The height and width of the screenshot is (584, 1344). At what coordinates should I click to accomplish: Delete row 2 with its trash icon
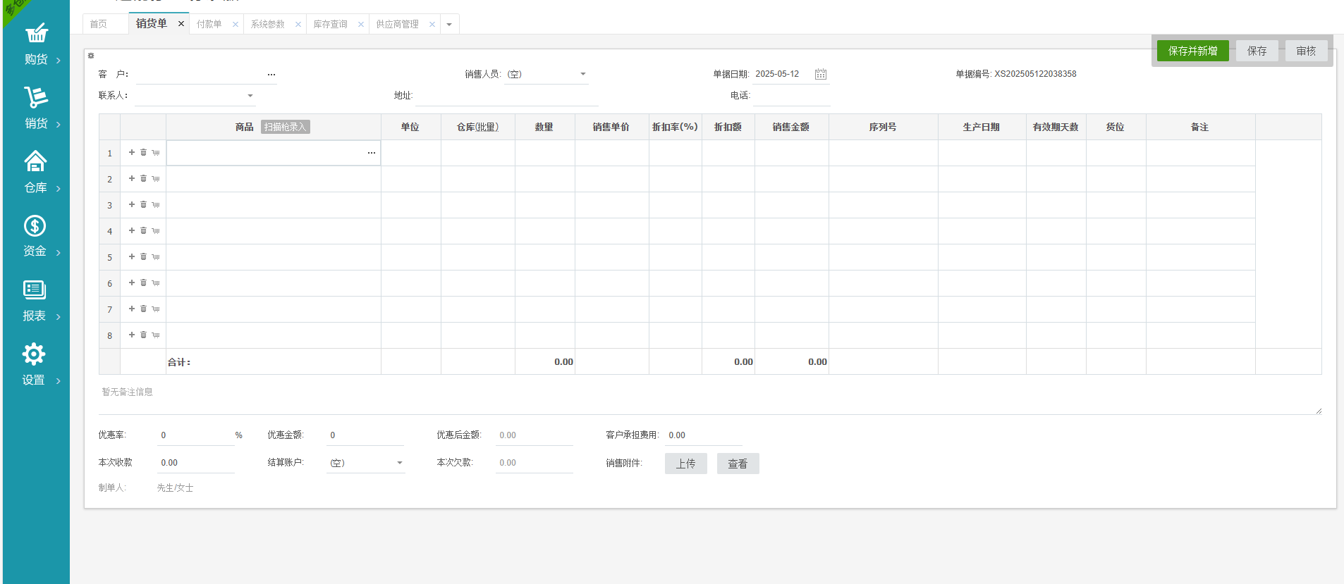[x=143, y=178]
